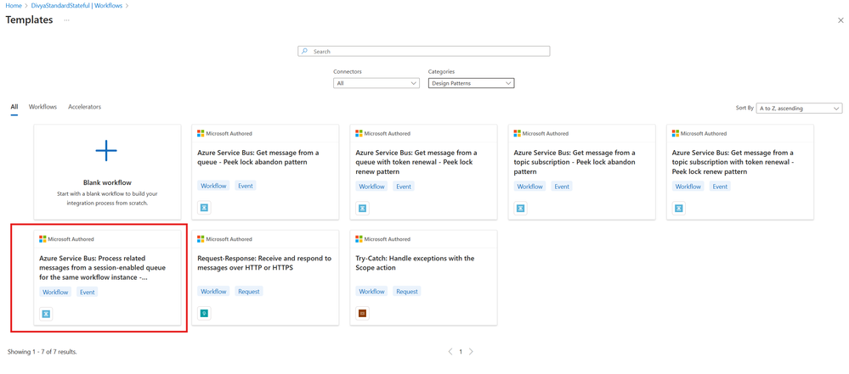Viewport: 849px width, 374px height.
Task: Click Service Bus icon on topic subscription abandon card
Action: 520,208
